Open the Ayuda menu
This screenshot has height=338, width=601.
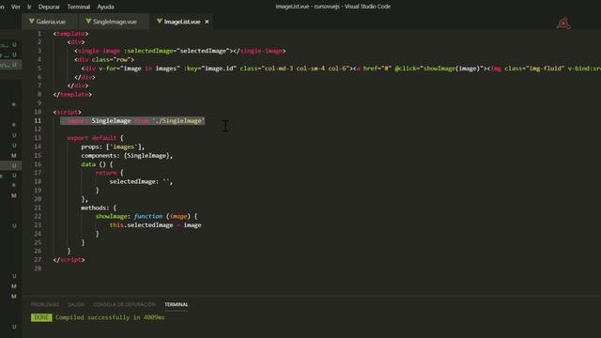click(x=105, y=7)
